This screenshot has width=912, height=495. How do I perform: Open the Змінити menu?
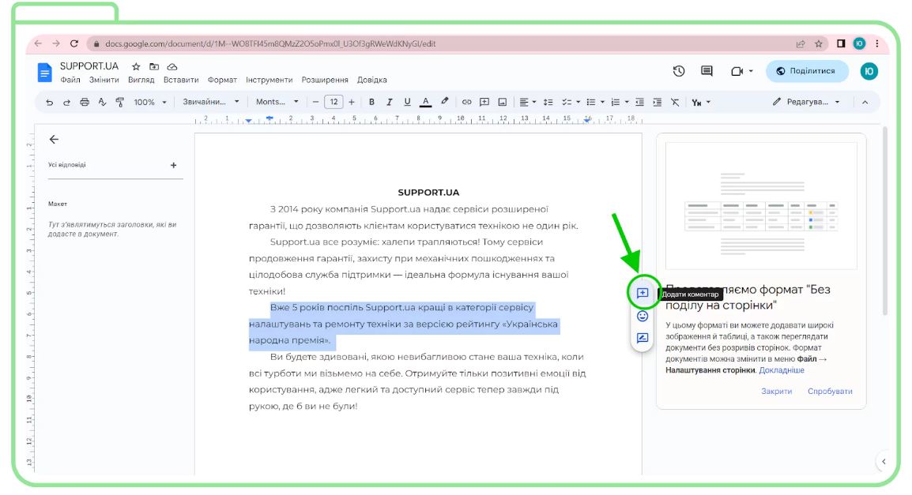104,81
